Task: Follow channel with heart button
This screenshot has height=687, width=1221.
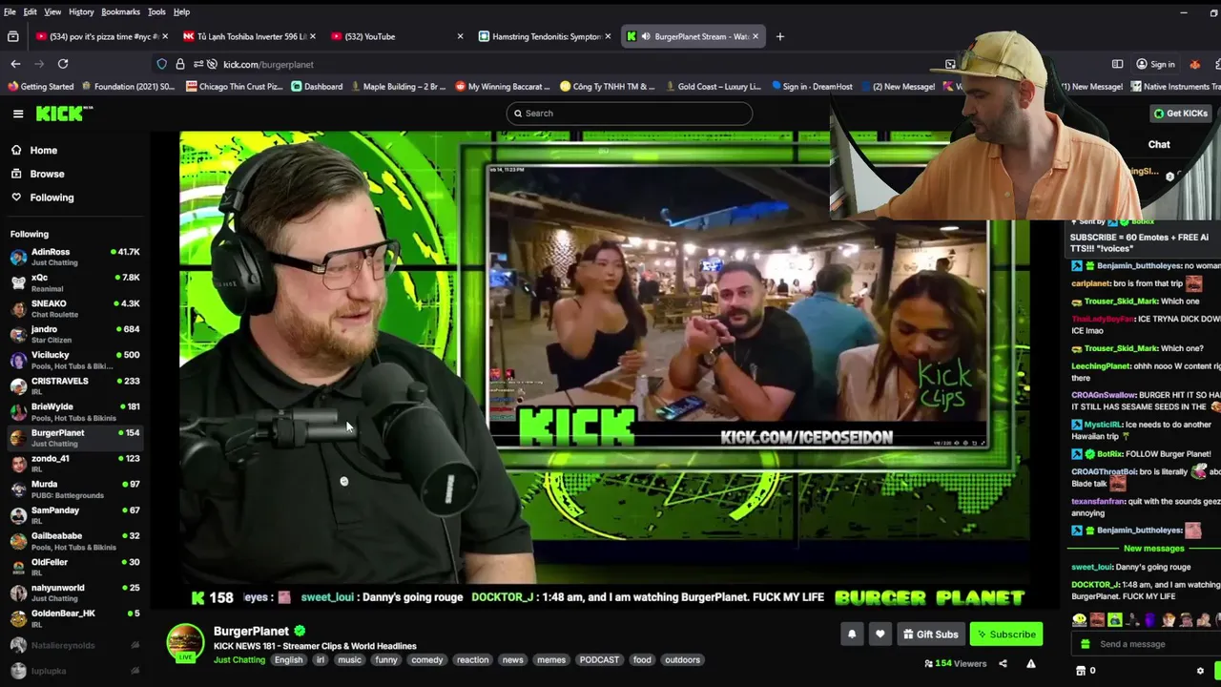Action: [880, 634]
